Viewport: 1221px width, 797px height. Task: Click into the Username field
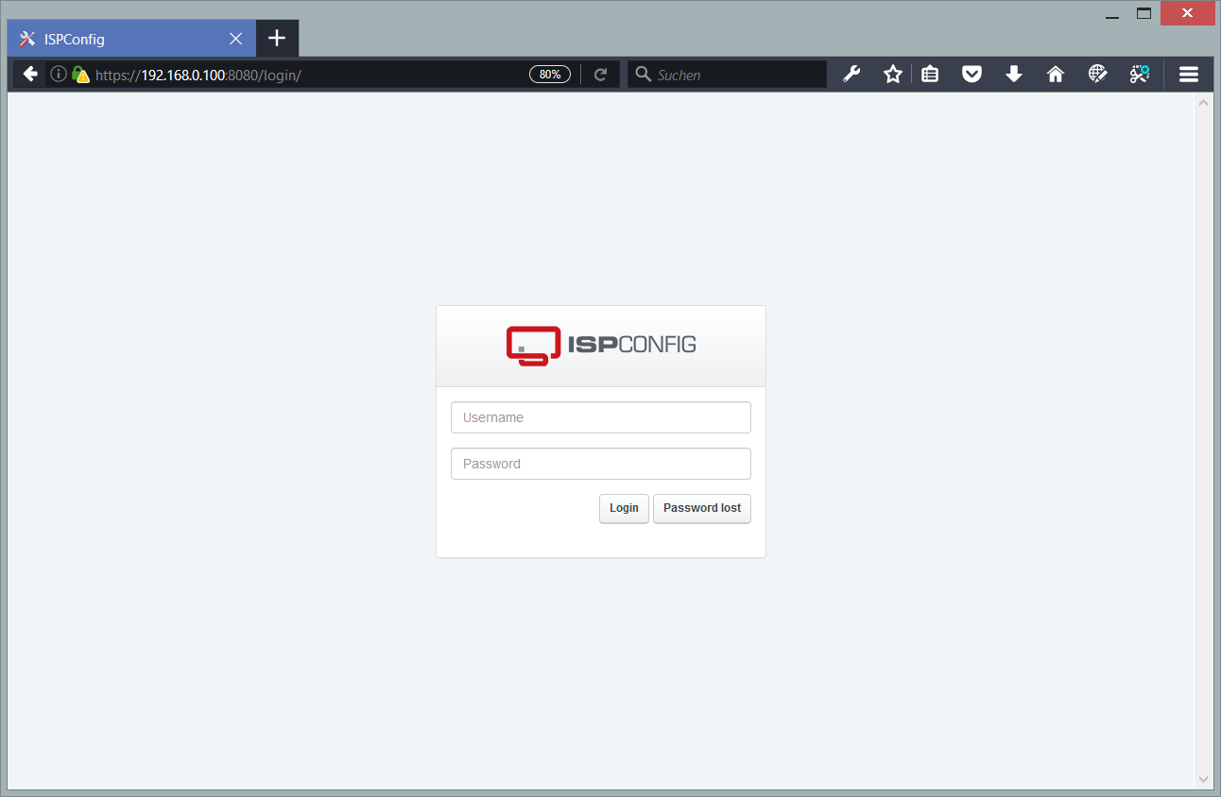coord(601,417)
